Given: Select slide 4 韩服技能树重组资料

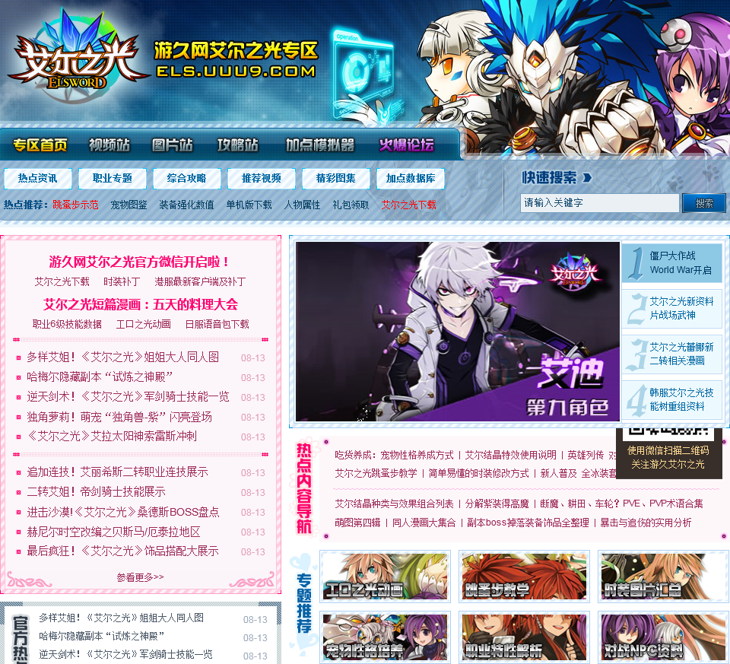Looking at the screenshot, I should pyautogui.click(x=671, y=399).
